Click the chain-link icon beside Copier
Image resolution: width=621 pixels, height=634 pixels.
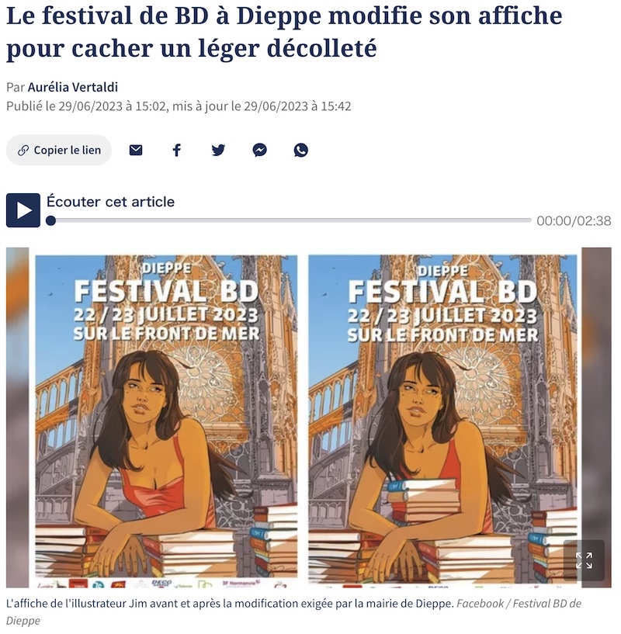click(23, 151)
